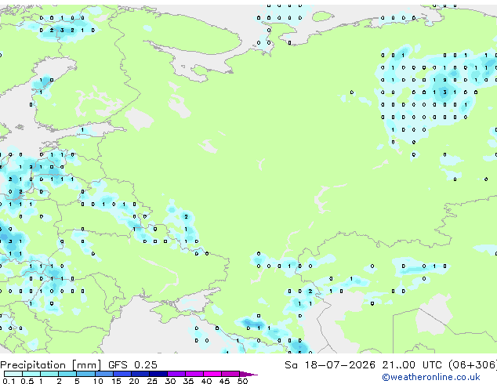Click the '21..00 UTC' time text
The height and width of the screenshot is (384, 497).
pos(412,365)
